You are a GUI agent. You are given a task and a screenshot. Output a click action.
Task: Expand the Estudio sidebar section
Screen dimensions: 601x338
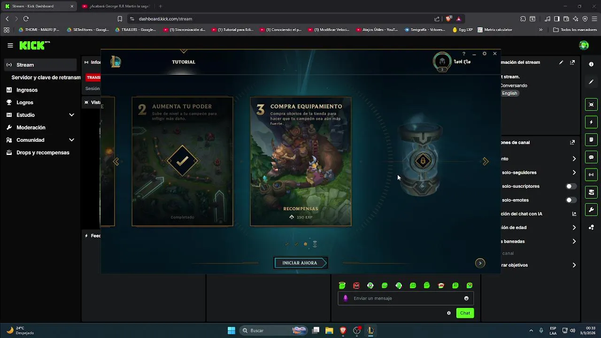click(71, 115)
